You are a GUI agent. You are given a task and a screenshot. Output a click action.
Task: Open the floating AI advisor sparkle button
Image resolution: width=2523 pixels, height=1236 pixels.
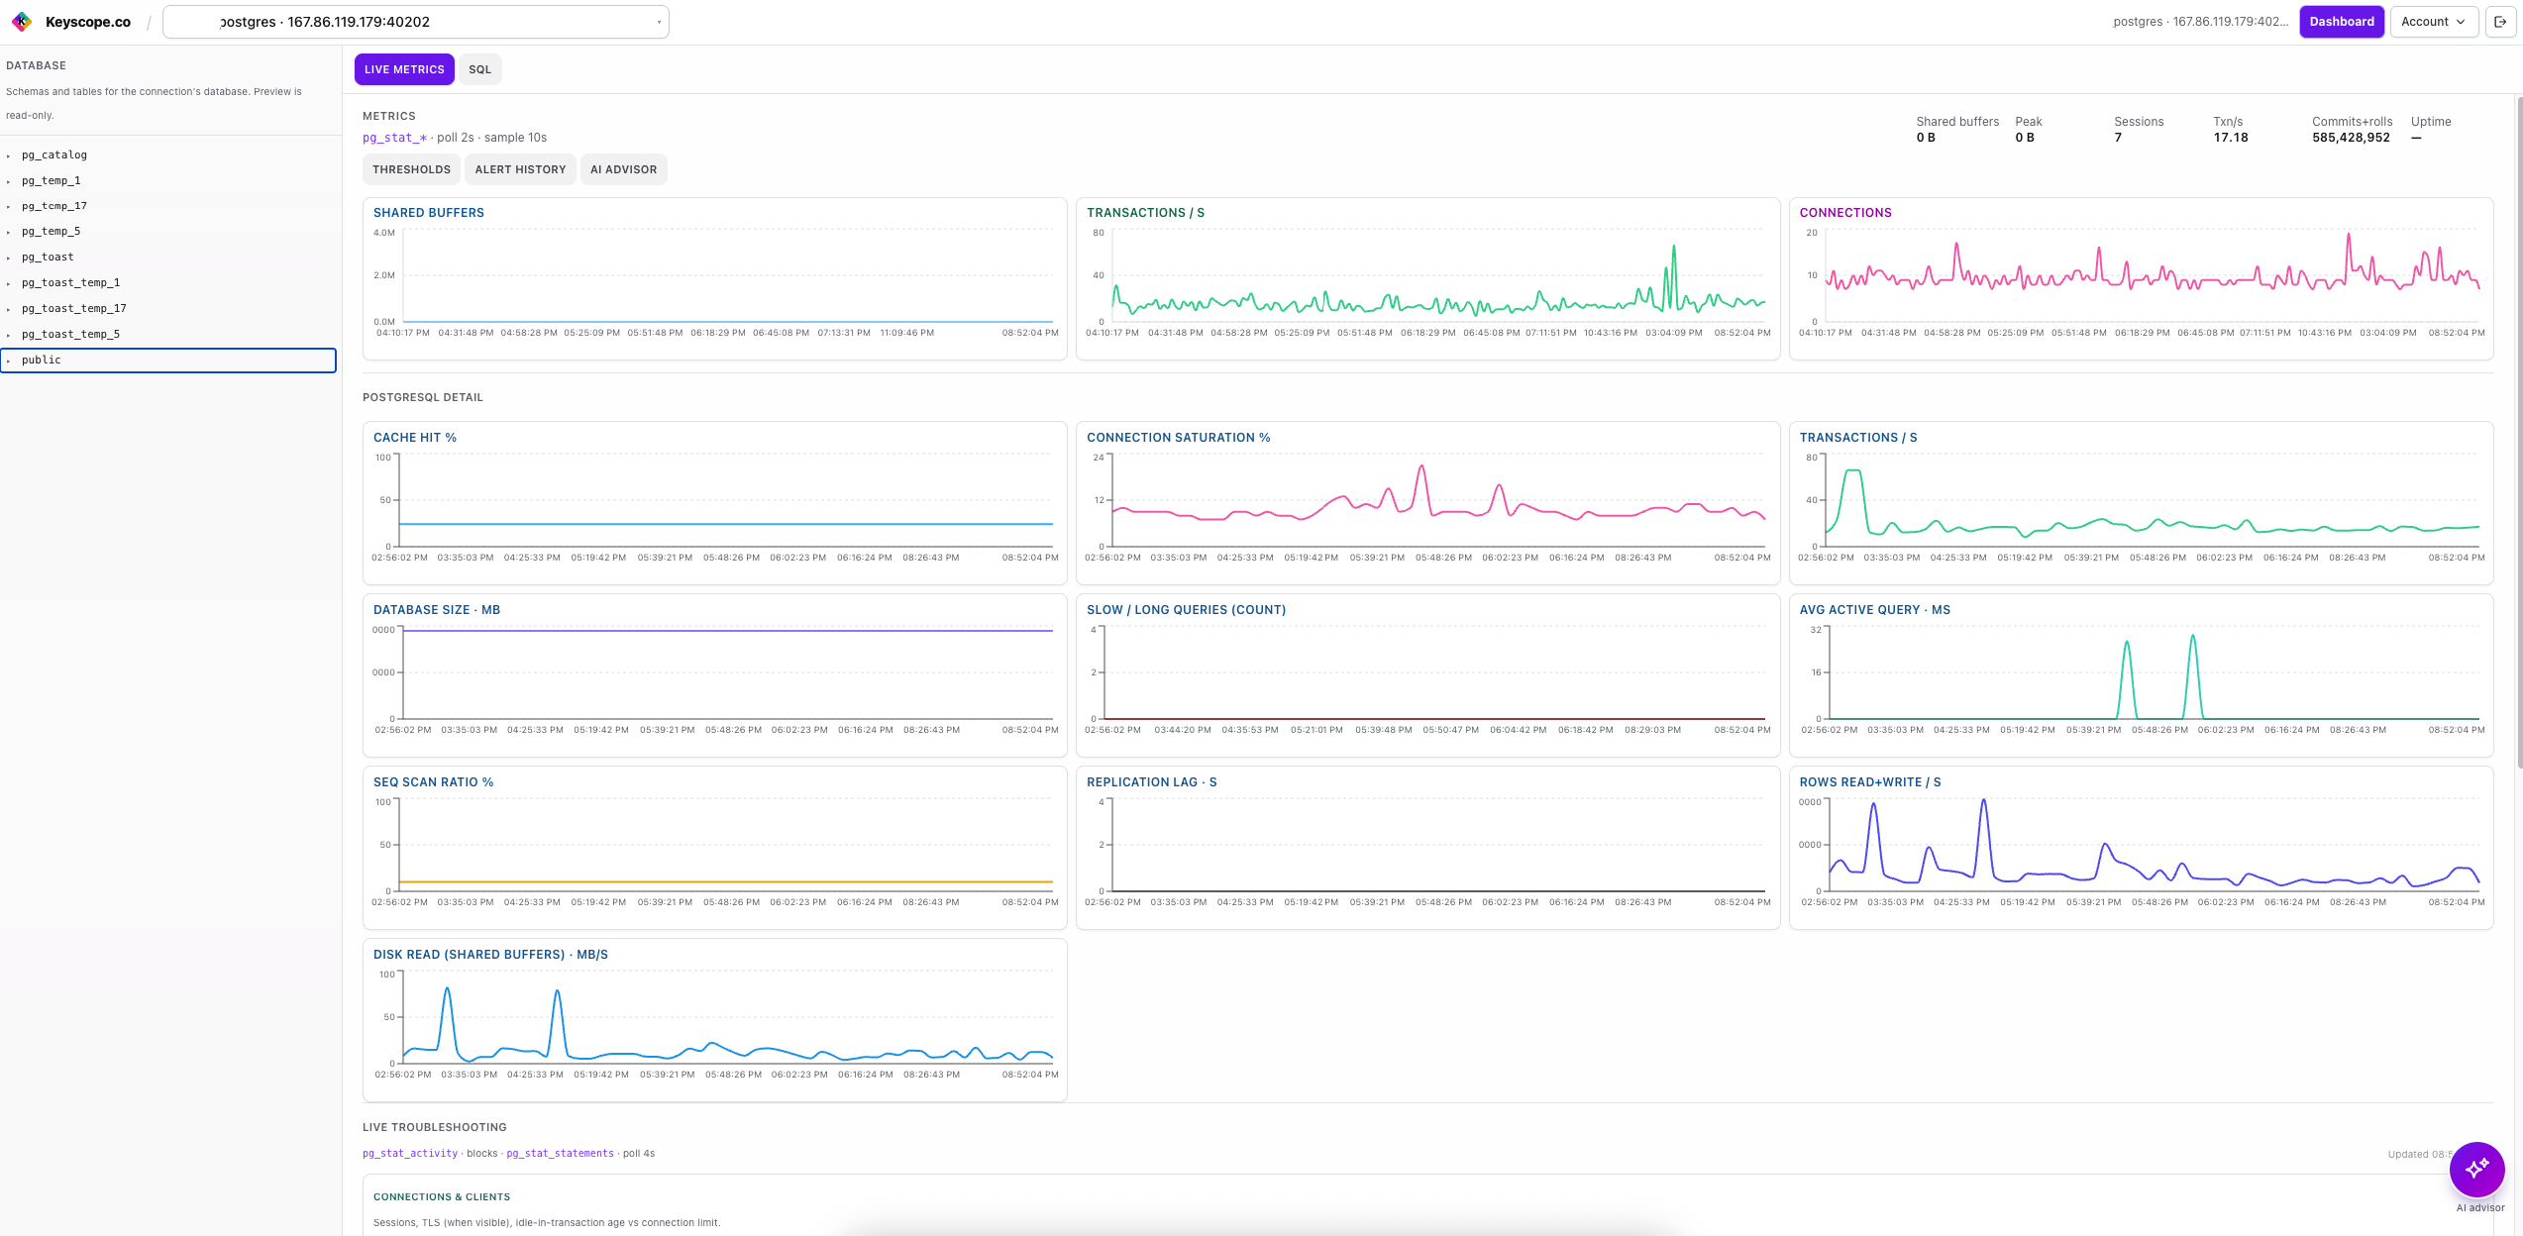point(2476,1169)
